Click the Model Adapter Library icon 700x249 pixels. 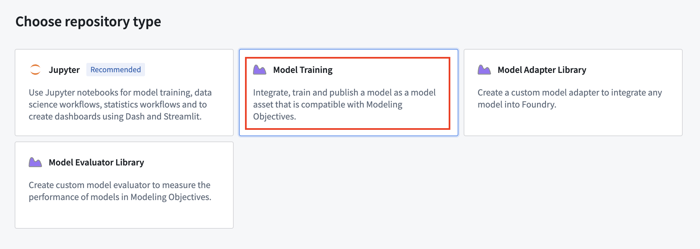tap(484, 70)
